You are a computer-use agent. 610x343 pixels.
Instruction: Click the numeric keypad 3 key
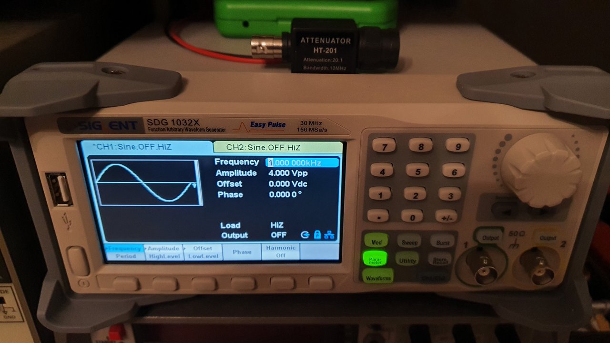click(449, 194)
